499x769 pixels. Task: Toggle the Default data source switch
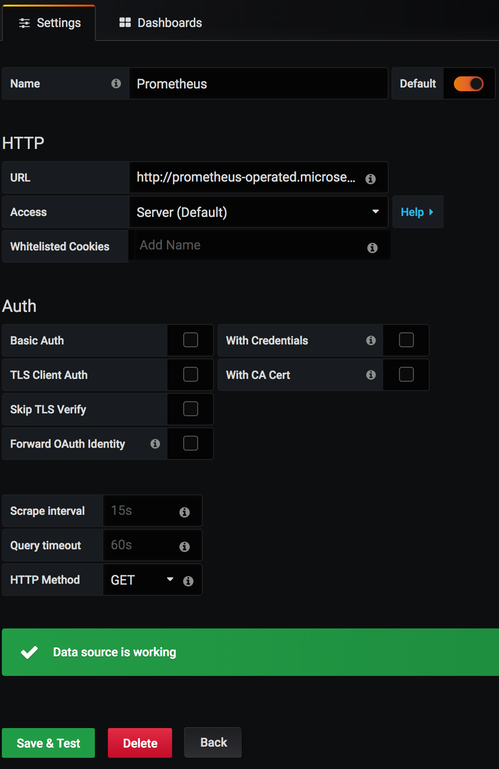click(469, 84)
